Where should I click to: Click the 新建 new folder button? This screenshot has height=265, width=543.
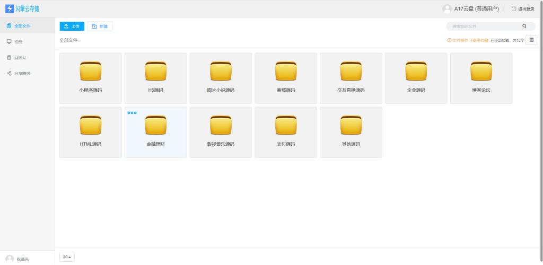[100, 26]
